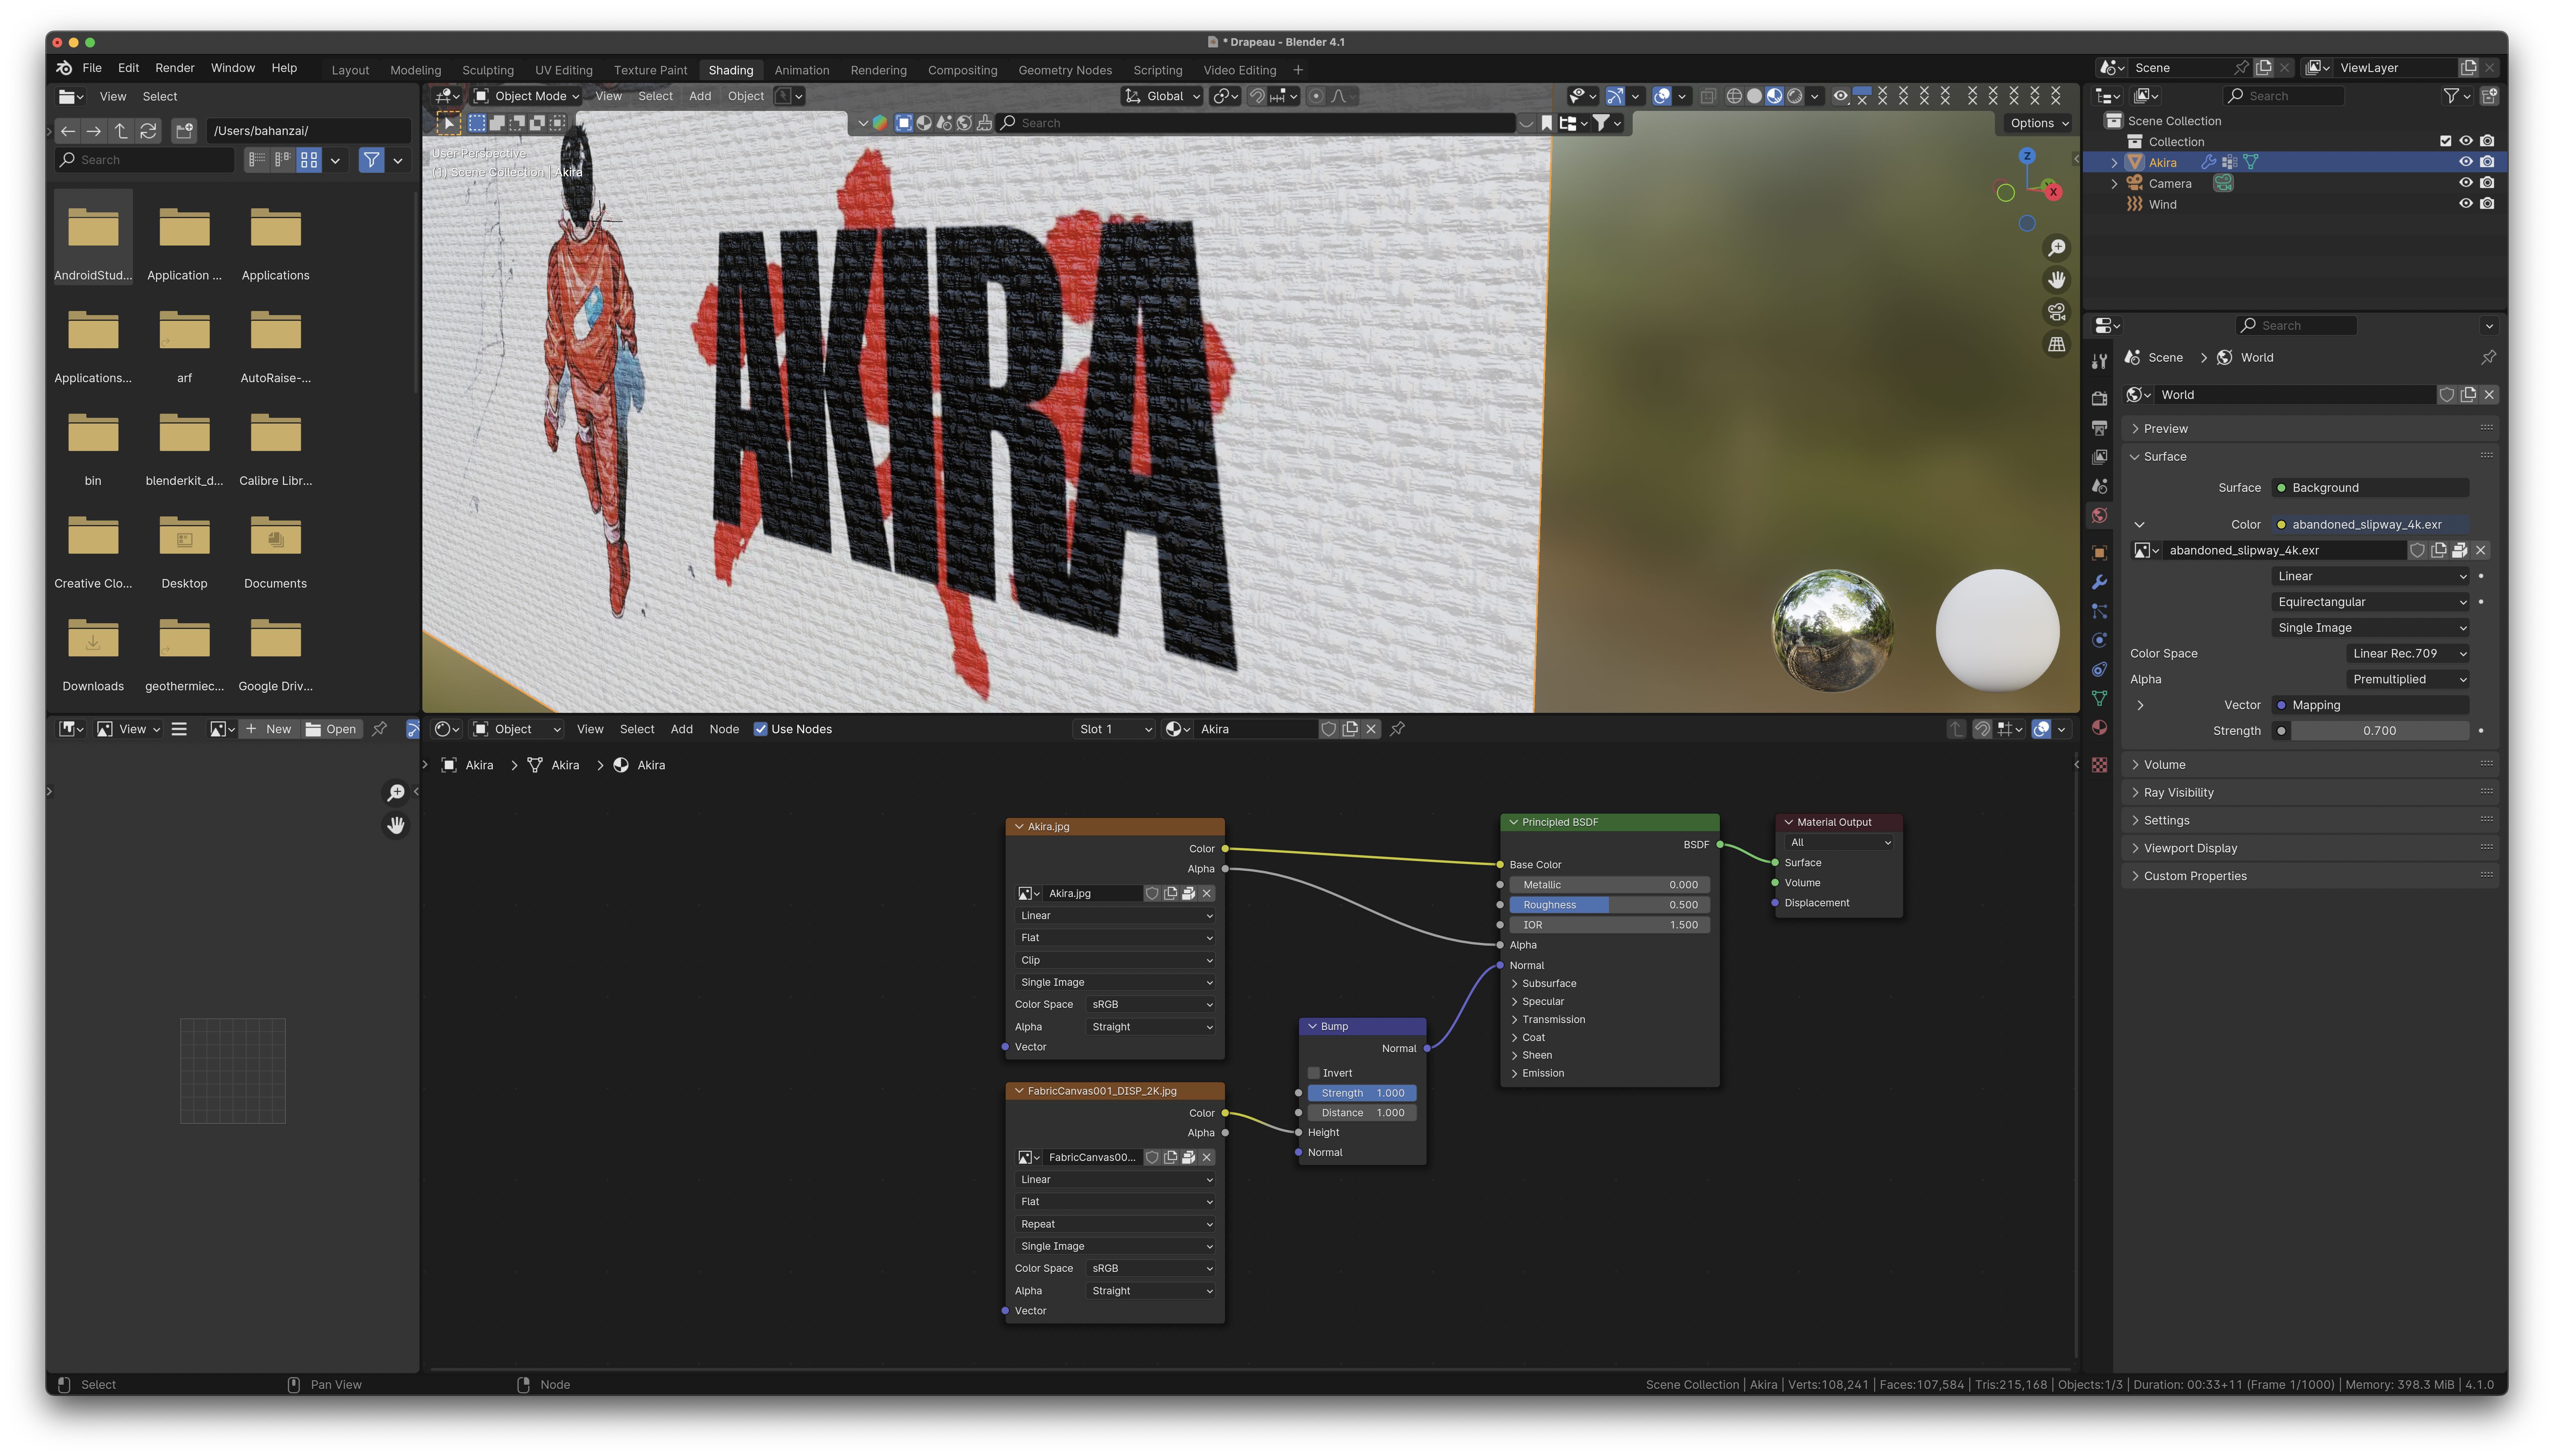Hide Collection in viewport via eye icon
Viewport: 2554px width, 1456px height.
pyautogui.click(x=2465, y=141)
